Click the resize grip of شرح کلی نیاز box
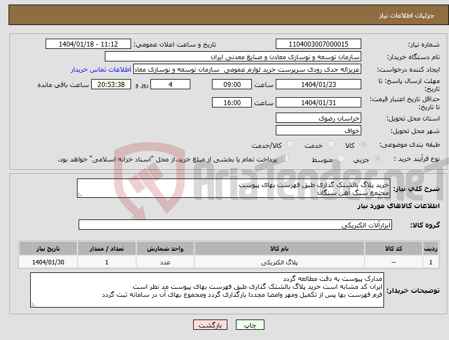449x340 pixels. coord(80,195)
